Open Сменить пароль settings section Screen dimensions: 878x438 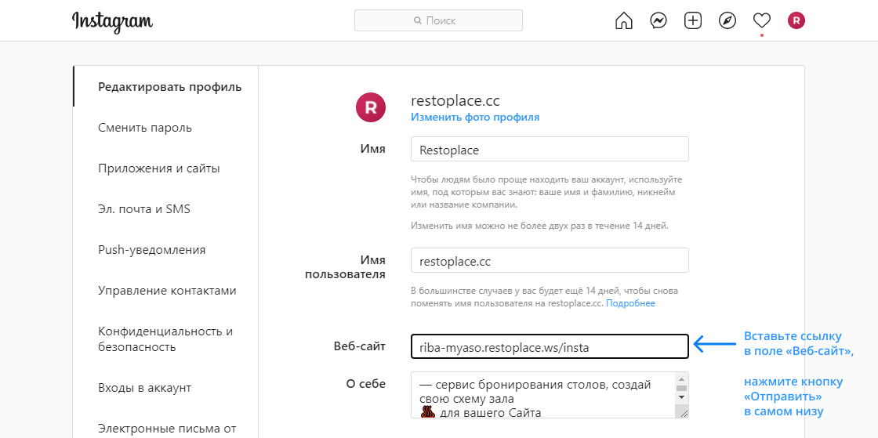click(145, 128)
